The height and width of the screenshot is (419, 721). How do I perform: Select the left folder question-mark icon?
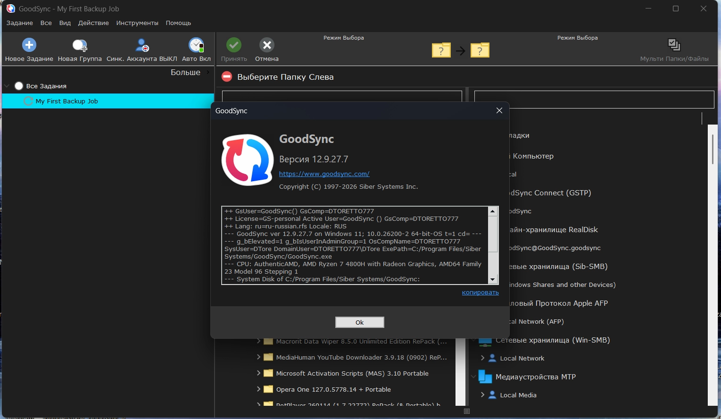tap(441, 50)
